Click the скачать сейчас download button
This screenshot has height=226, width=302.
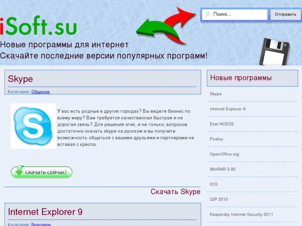42,172
